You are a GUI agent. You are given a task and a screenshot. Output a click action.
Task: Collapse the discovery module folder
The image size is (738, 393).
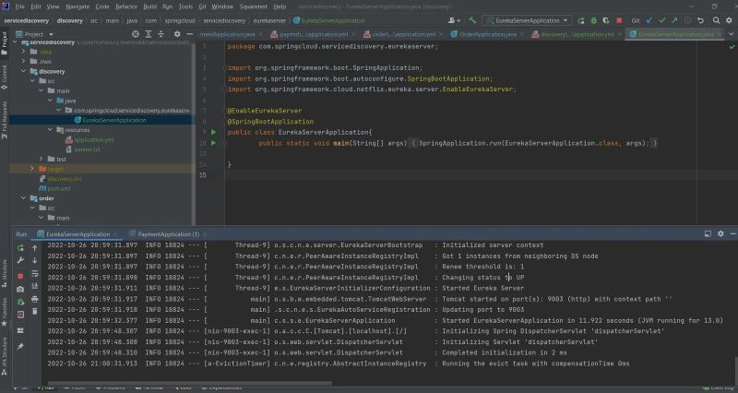(x=24, y=71)
